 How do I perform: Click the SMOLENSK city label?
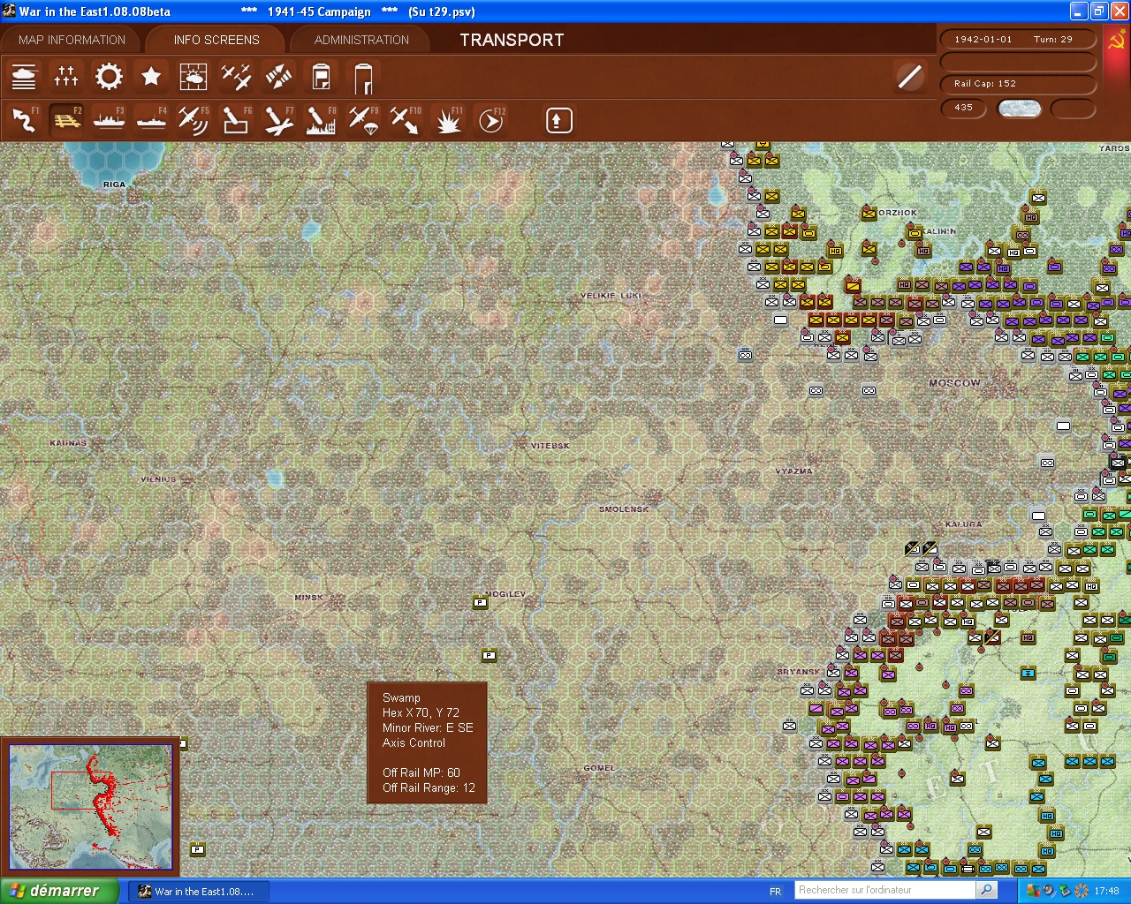tap(624, 509)
